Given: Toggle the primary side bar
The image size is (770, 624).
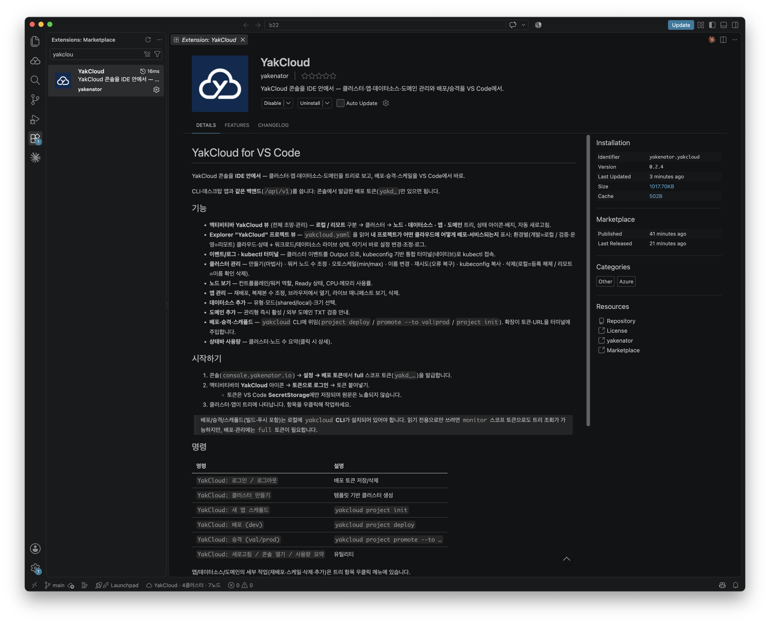Looking at the screenshot, I should 712,25.
